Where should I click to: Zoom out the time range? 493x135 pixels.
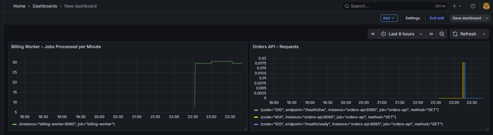442,34
